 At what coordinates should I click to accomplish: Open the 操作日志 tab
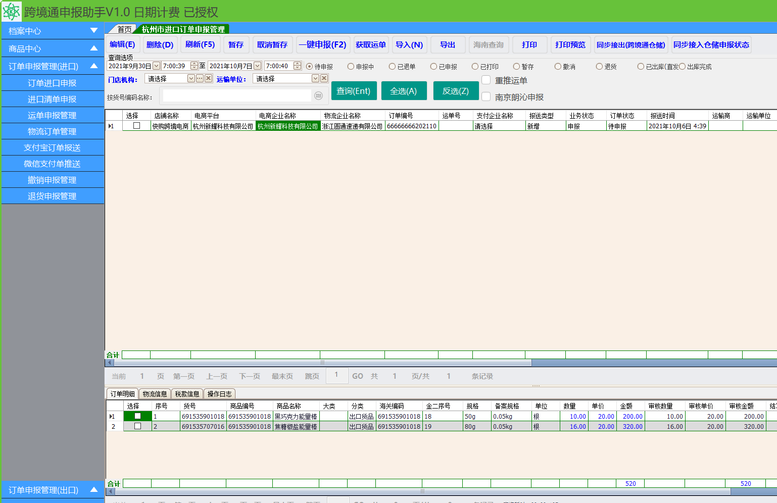[219, 394]
